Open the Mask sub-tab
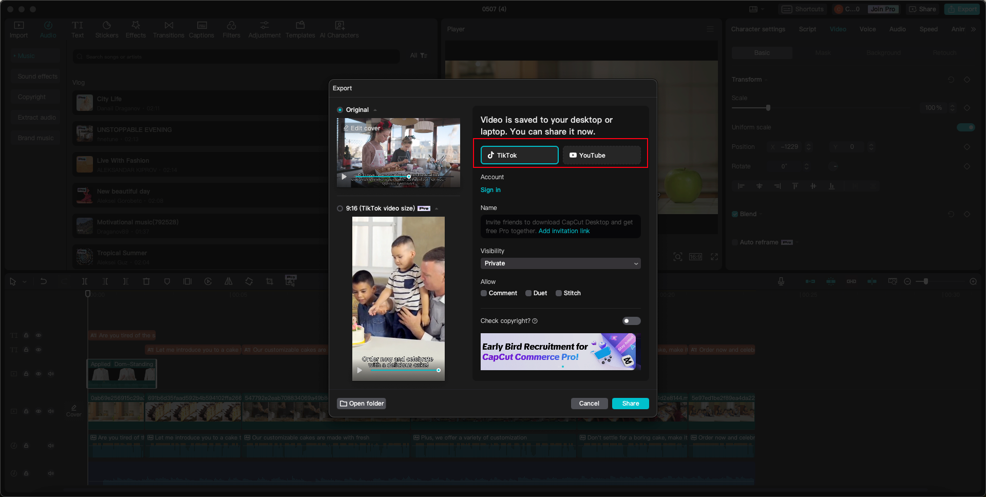This screenshot has width=986, height=497. click(823, 53)
